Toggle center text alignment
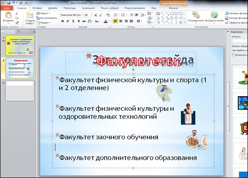 coord(121,21)
